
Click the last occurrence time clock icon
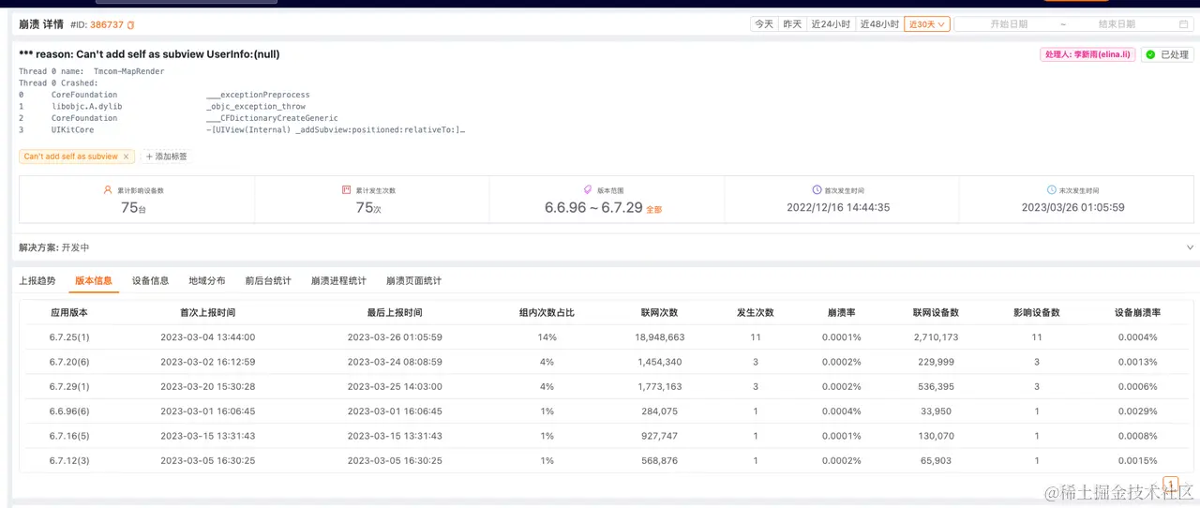(x=1051, y=189)
